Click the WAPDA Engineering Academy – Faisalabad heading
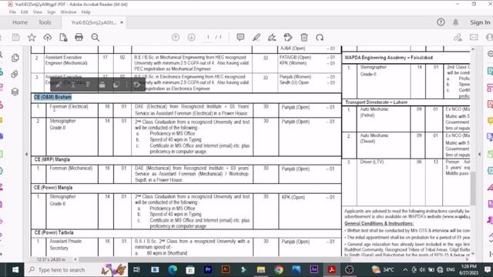This screenshot has height=277, width=493. 388,58
